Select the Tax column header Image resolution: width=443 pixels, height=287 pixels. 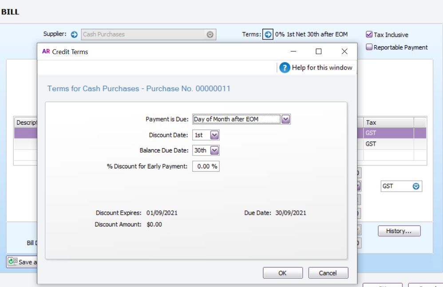(x=388, y=122)
